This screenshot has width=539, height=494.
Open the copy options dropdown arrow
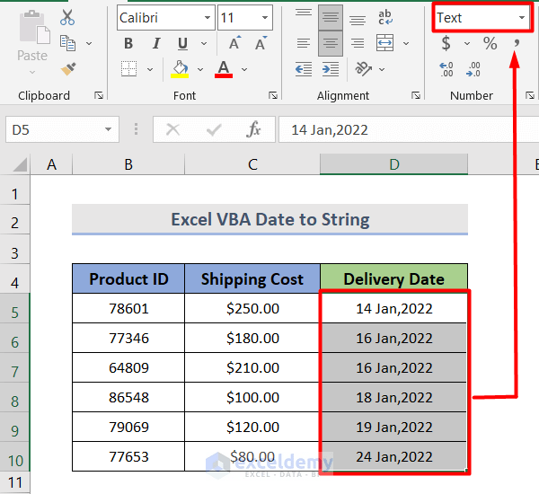pyautogui.click(x=89, y=44)
